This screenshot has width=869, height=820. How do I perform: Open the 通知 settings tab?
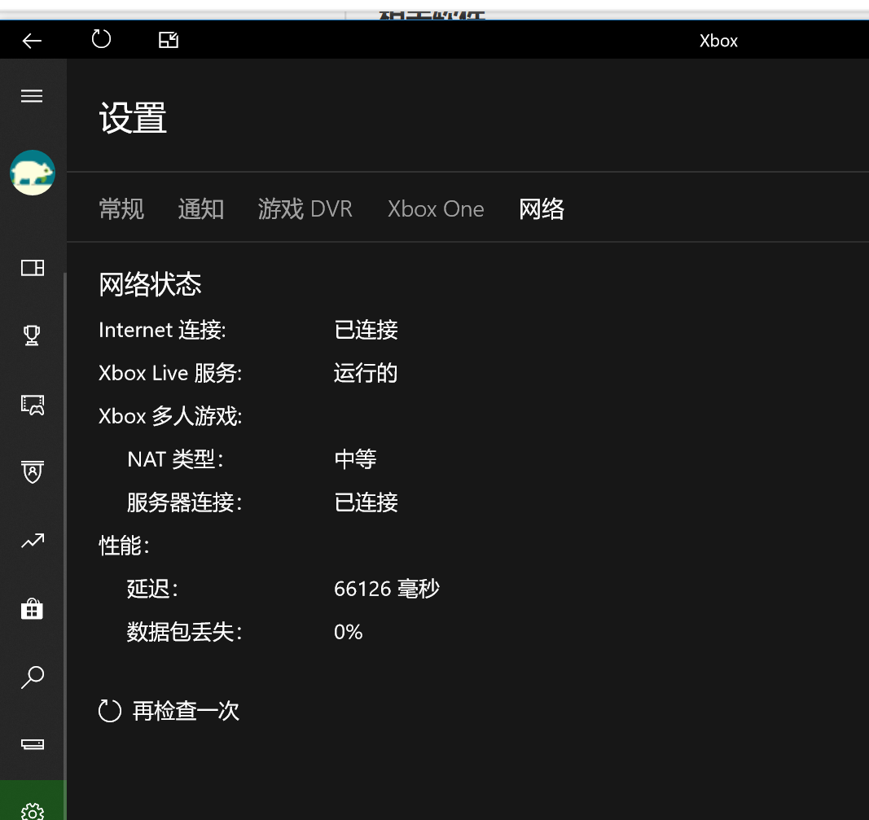click(x=200, y=209)
